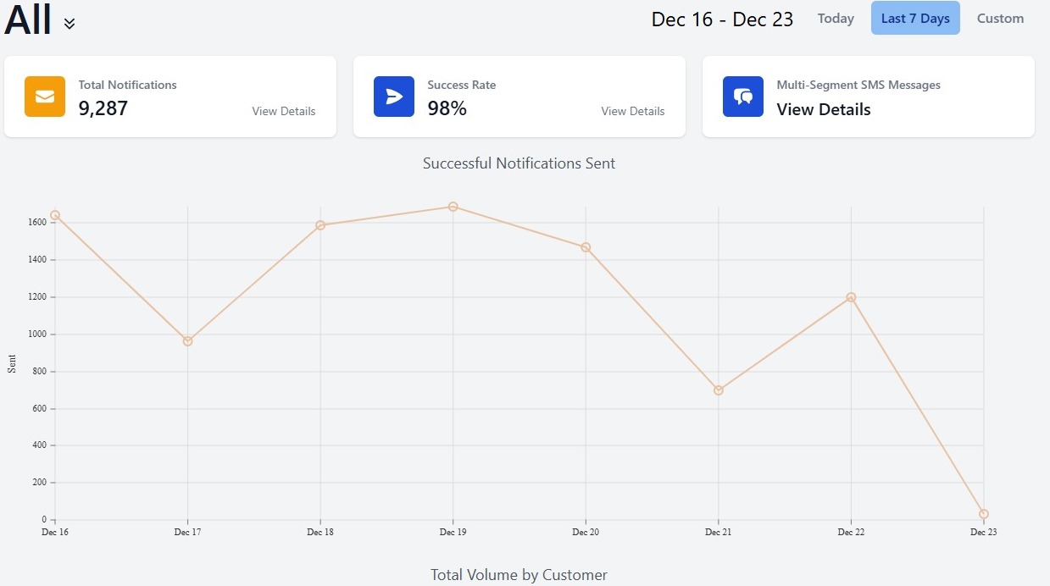View details for Success Rate
This screenshot has width=1050, height=586.
[x=633, y=111]
